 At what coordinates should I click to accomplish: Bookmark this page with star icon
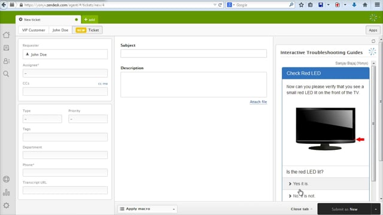click(301, 5)
